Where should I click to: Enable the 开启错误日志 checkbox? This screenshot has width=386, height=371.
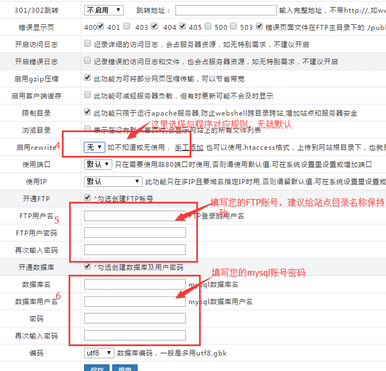coord(88,62)
